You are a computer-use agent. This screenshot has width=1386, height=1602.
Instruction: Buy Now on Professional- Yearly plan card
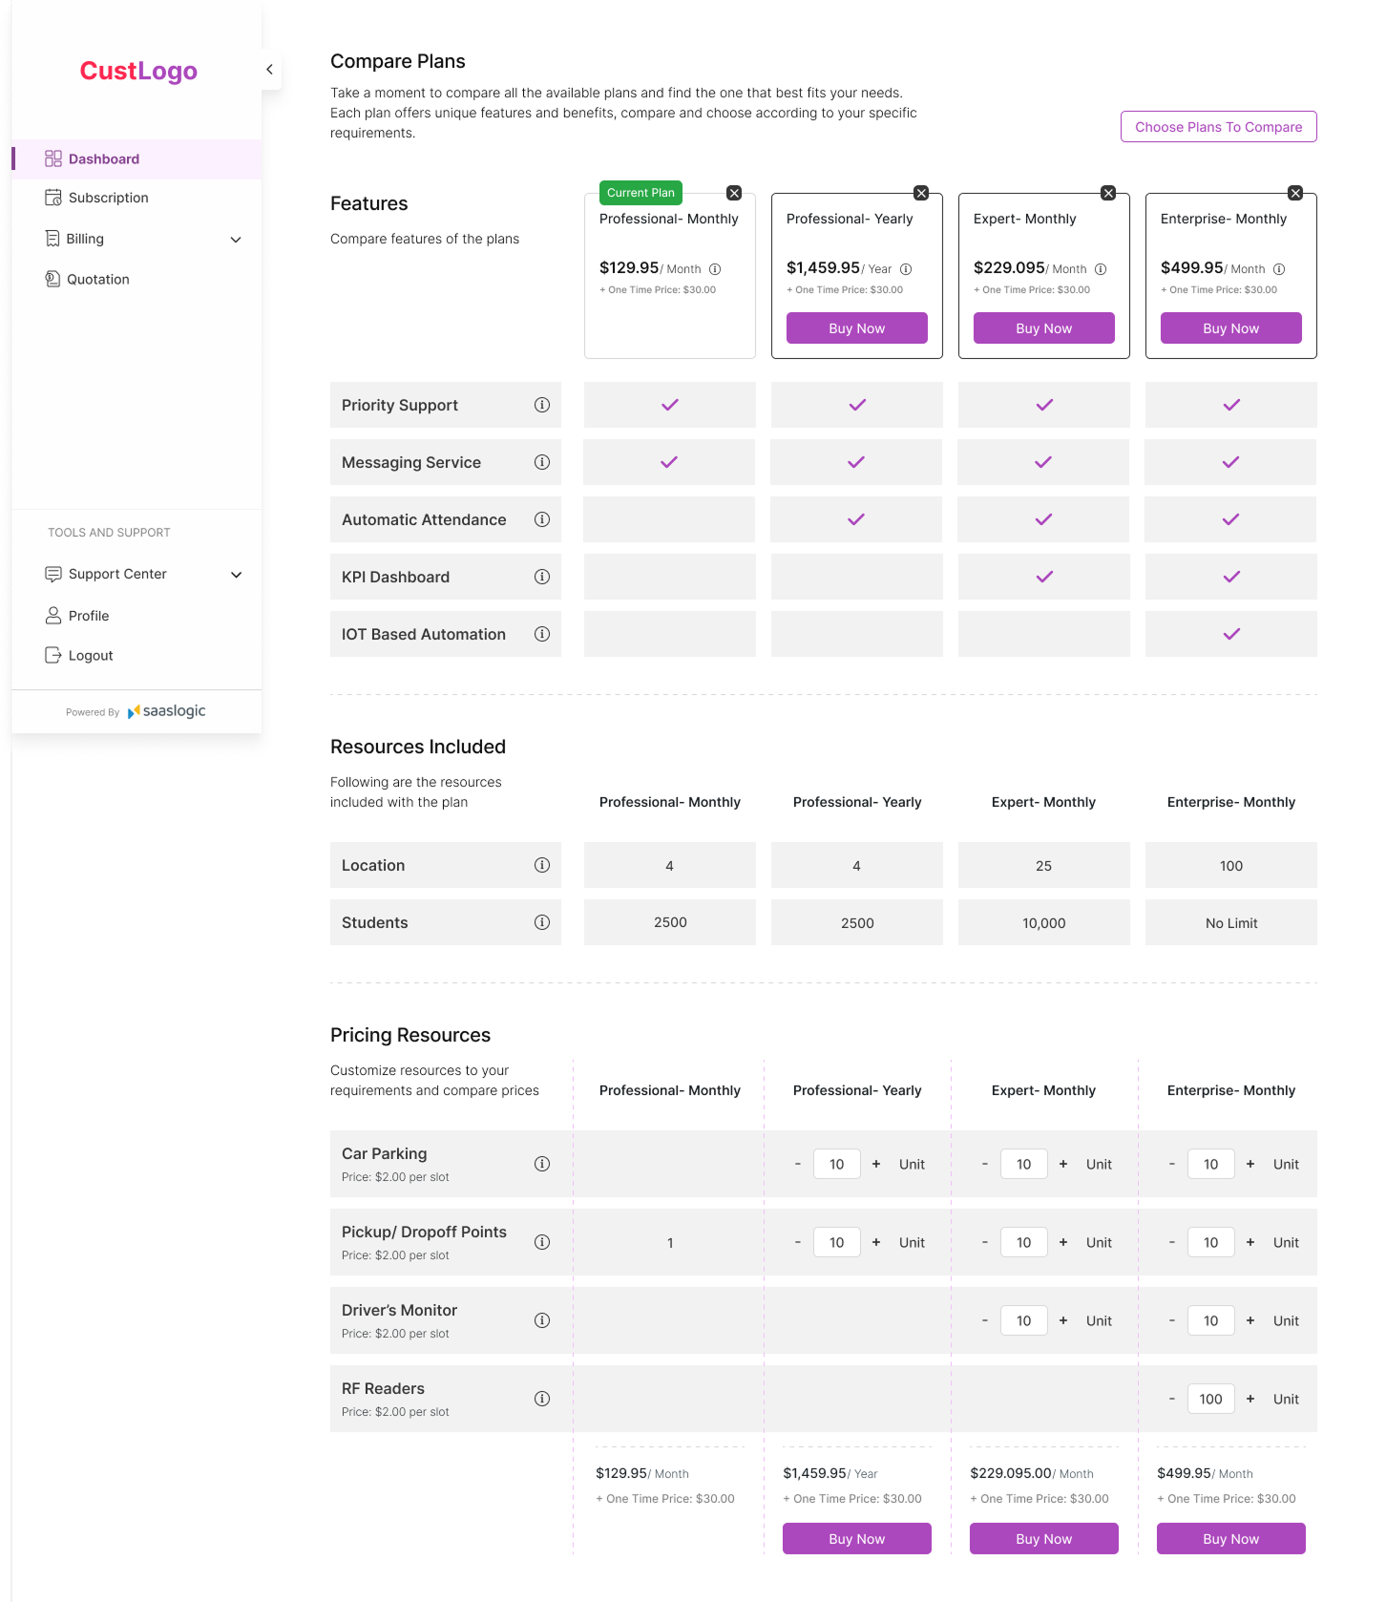[857, 327]
